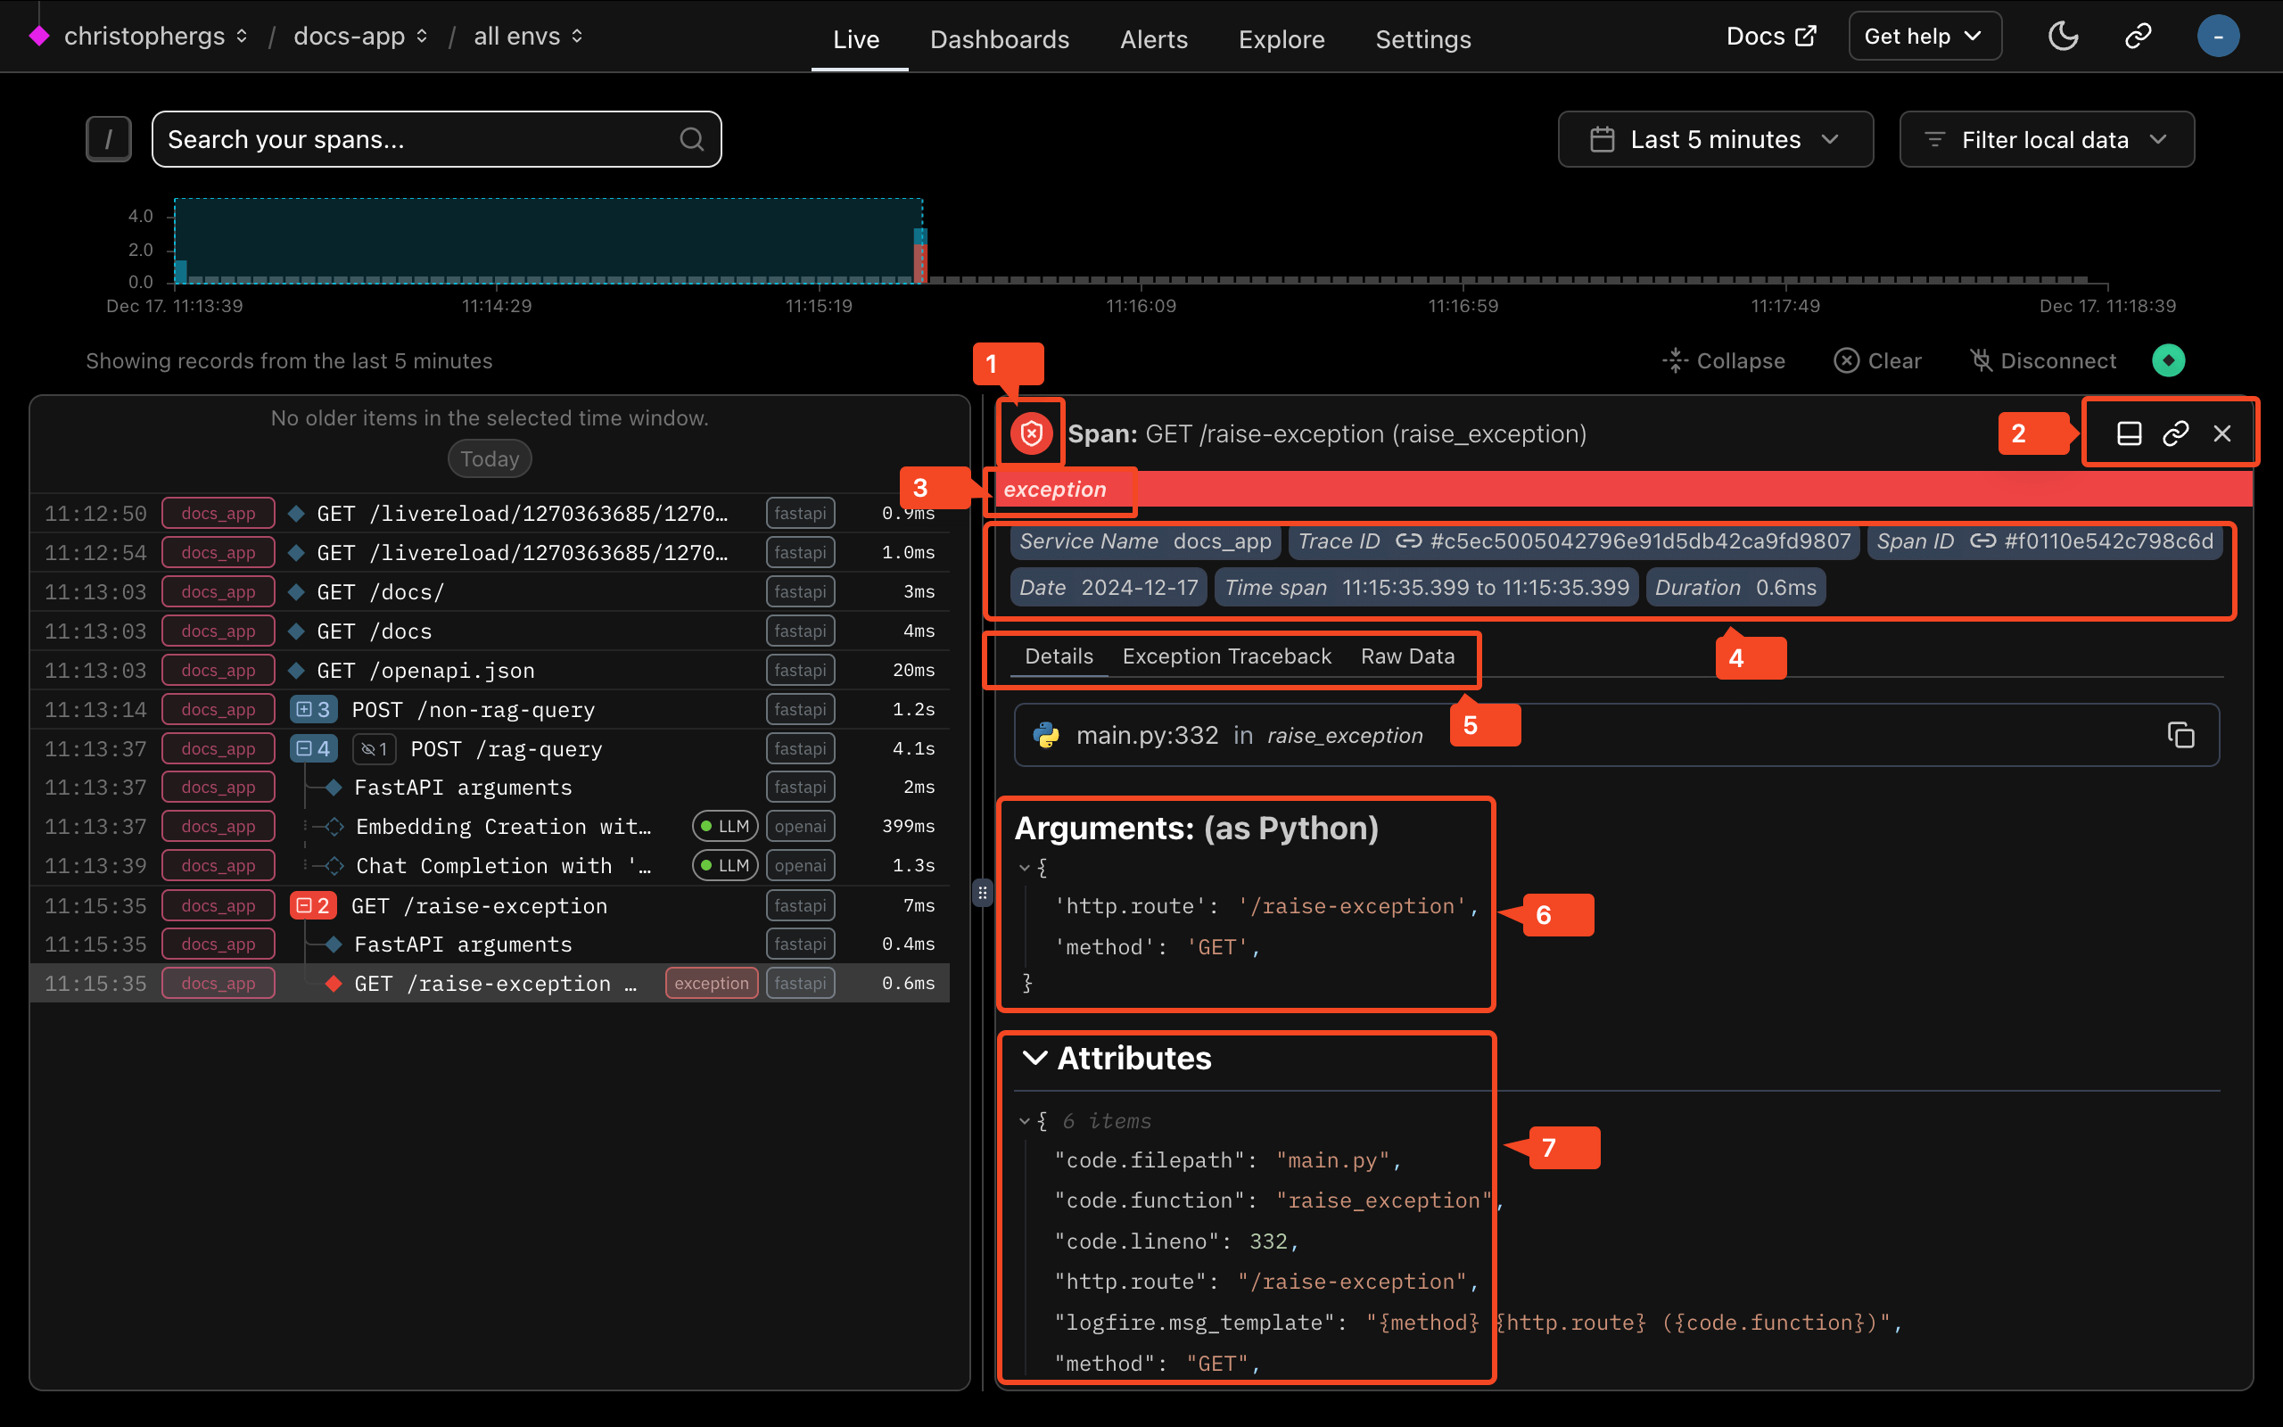Switch to the Exception Traceback tab
Screen dimensions: 2283x1427
[1226, 656]
